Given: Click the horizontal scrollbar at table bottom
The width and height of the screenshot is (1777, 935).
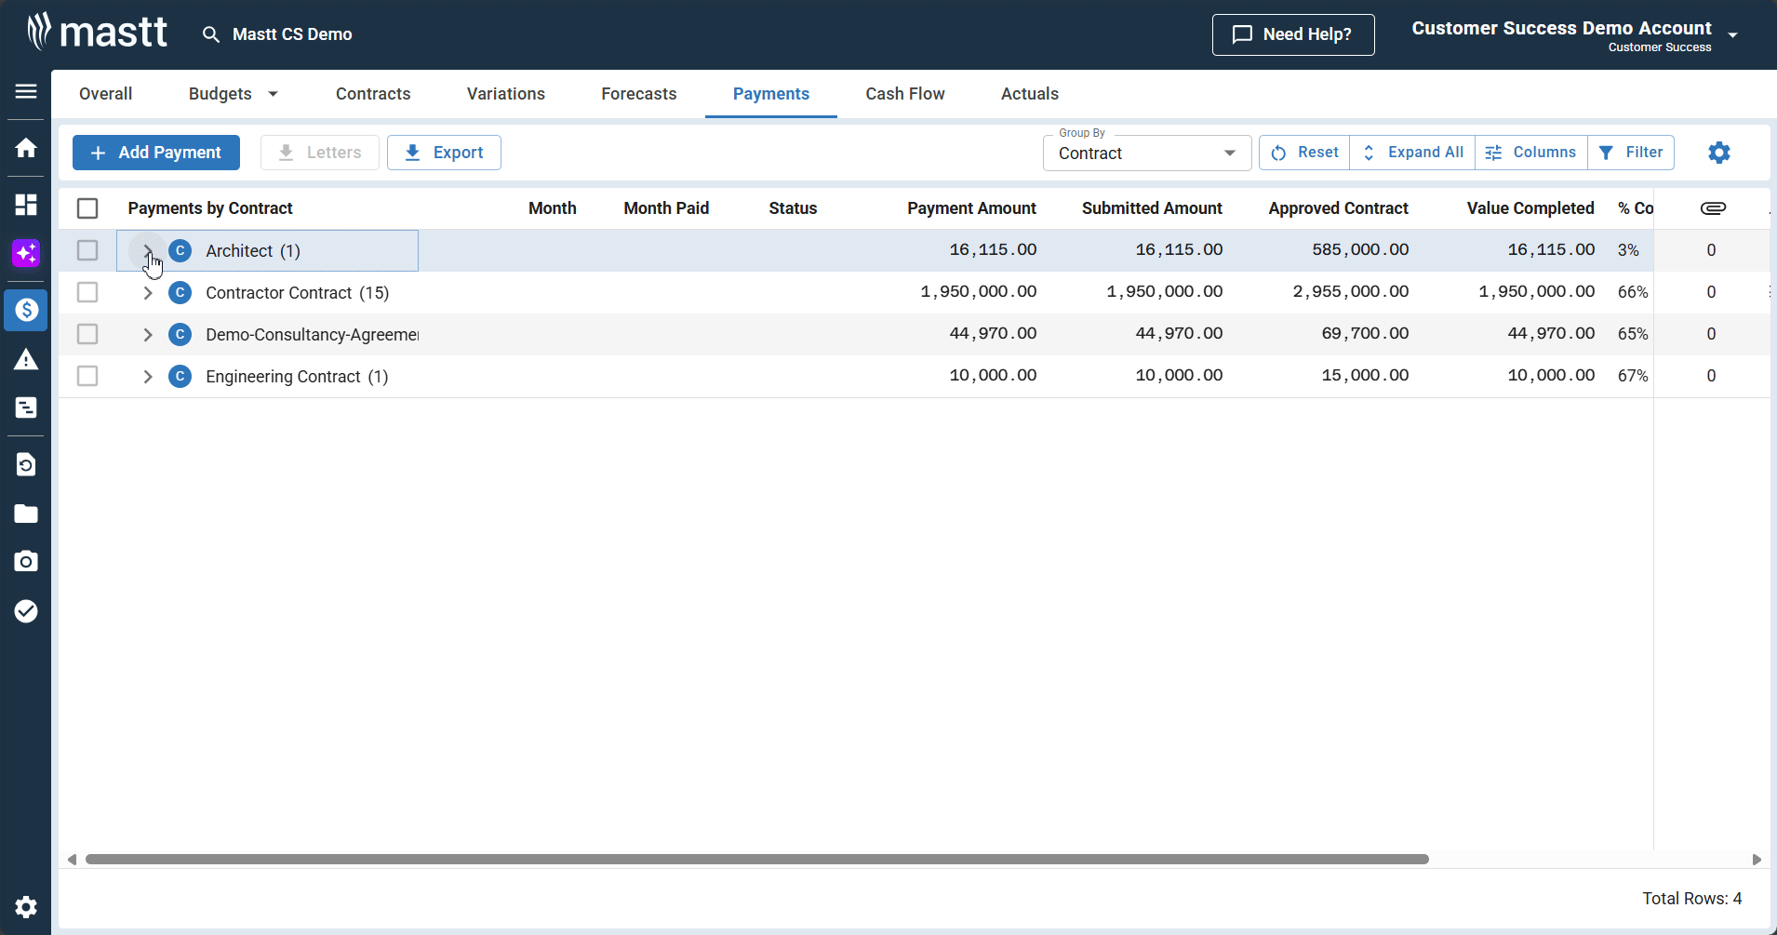Looking at the screenshot, I should [x=756, y=860].
